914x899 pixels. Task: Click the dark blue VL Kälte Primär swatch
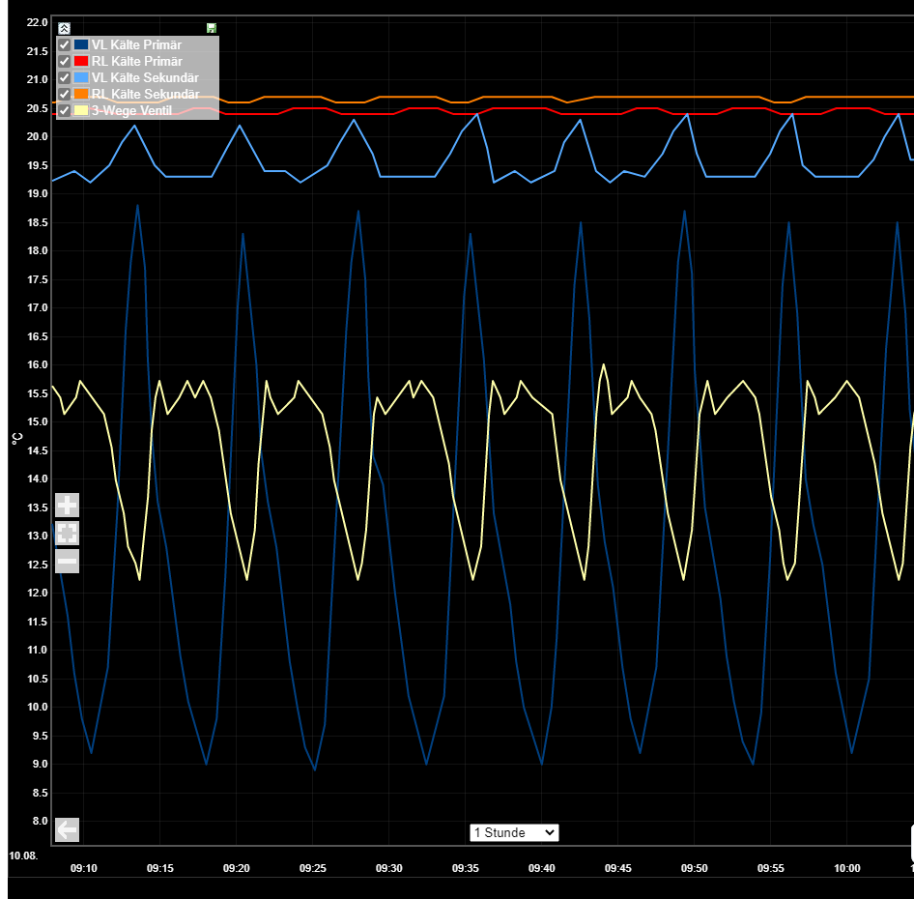coord(81,44)
